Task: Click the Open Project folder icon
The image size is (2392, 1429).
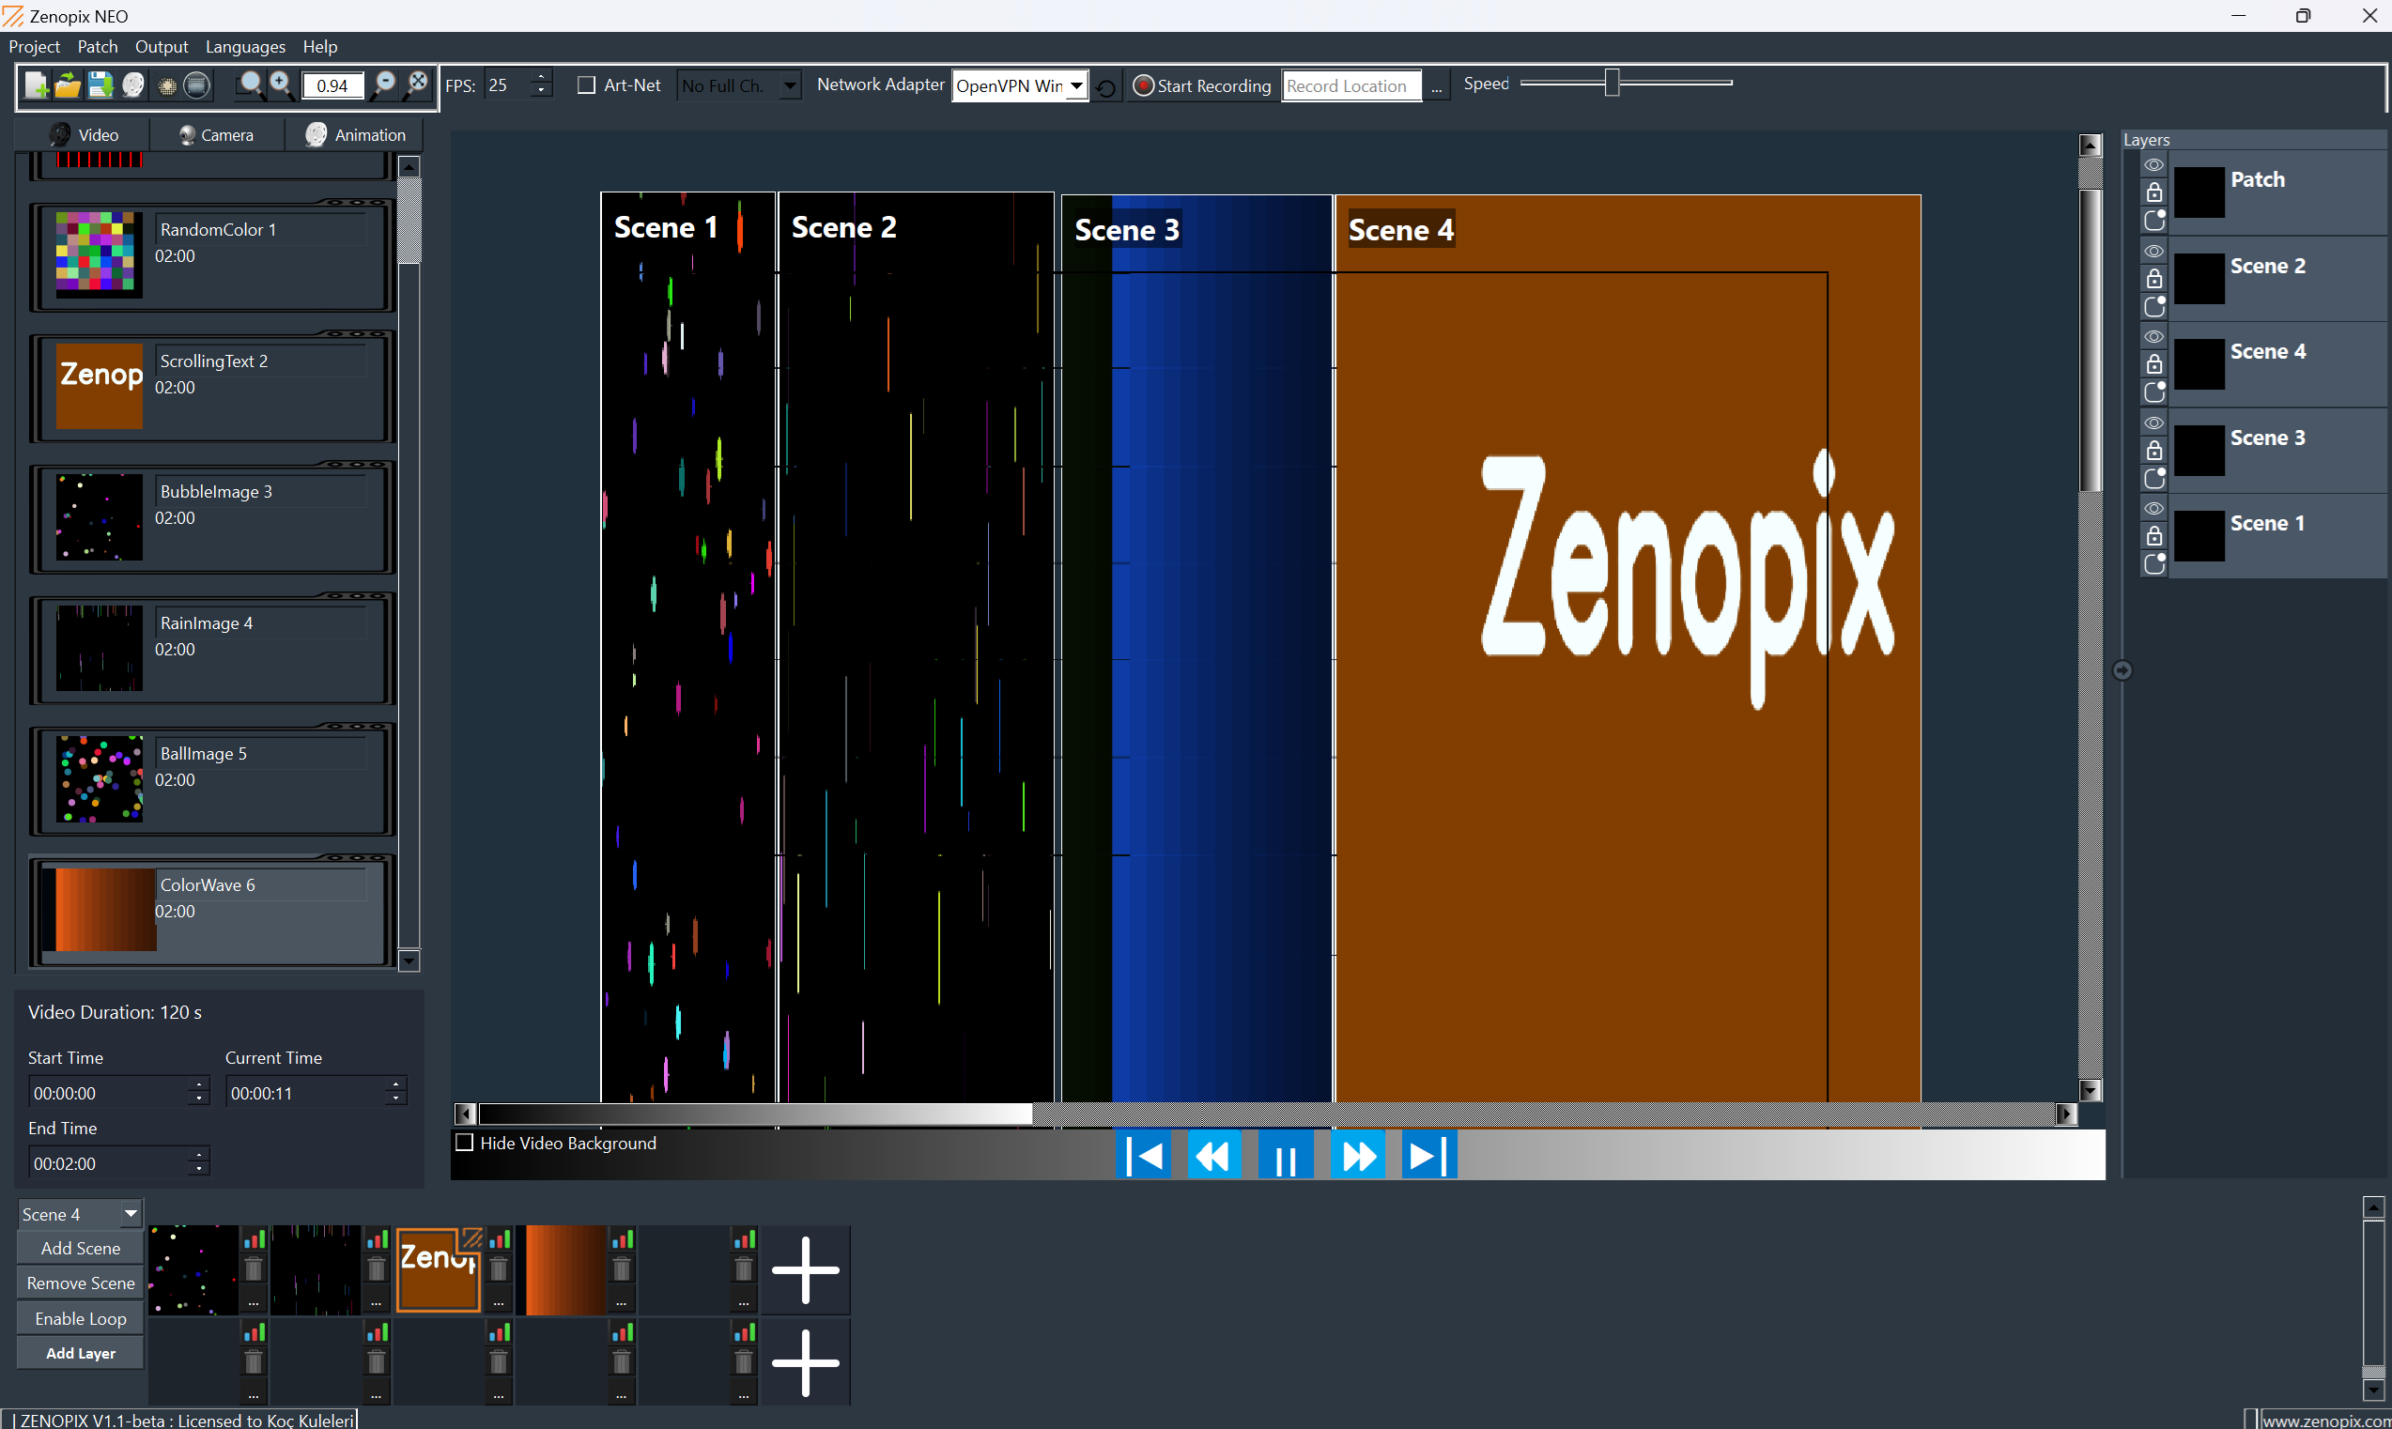Action: tap(68, 85)
